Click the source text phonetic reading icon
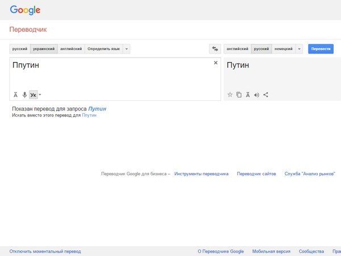Image resolution: width=341 pixels, height=256 pixels. [x=16, y=94]
